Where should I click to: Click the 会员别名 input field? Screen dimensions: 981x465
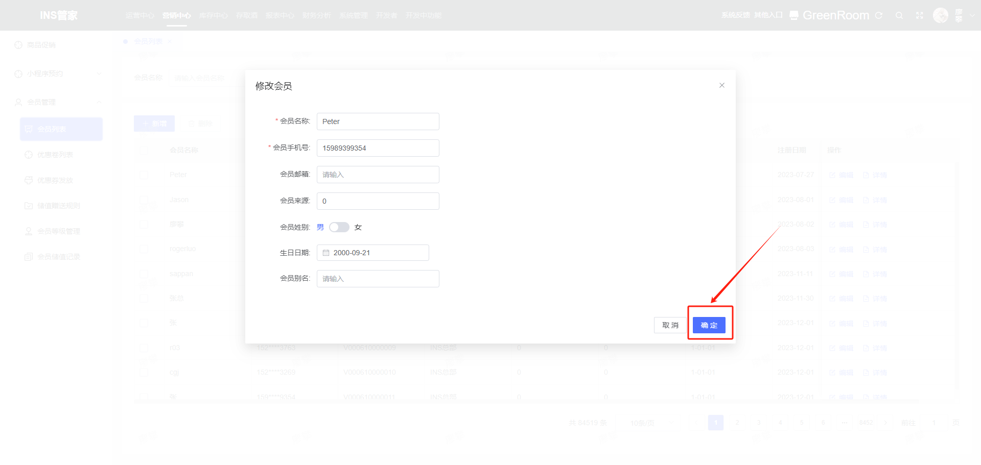378,279
